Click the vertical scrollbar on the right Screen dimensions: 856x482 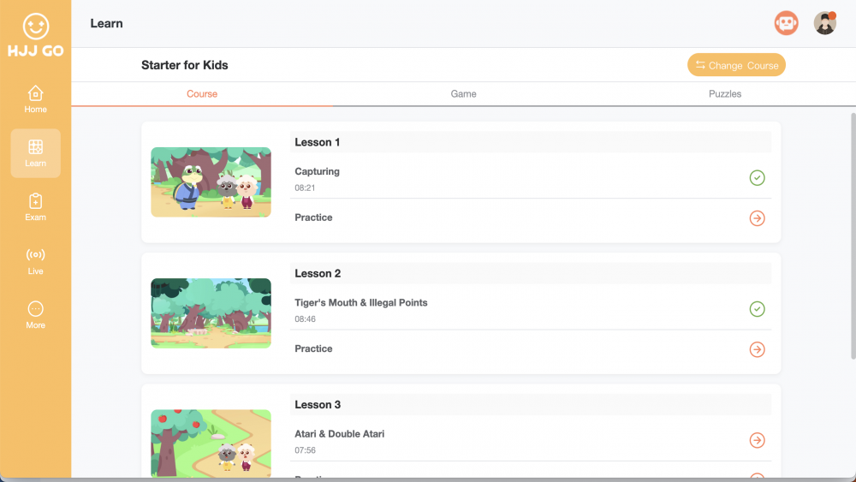(853, 235)
